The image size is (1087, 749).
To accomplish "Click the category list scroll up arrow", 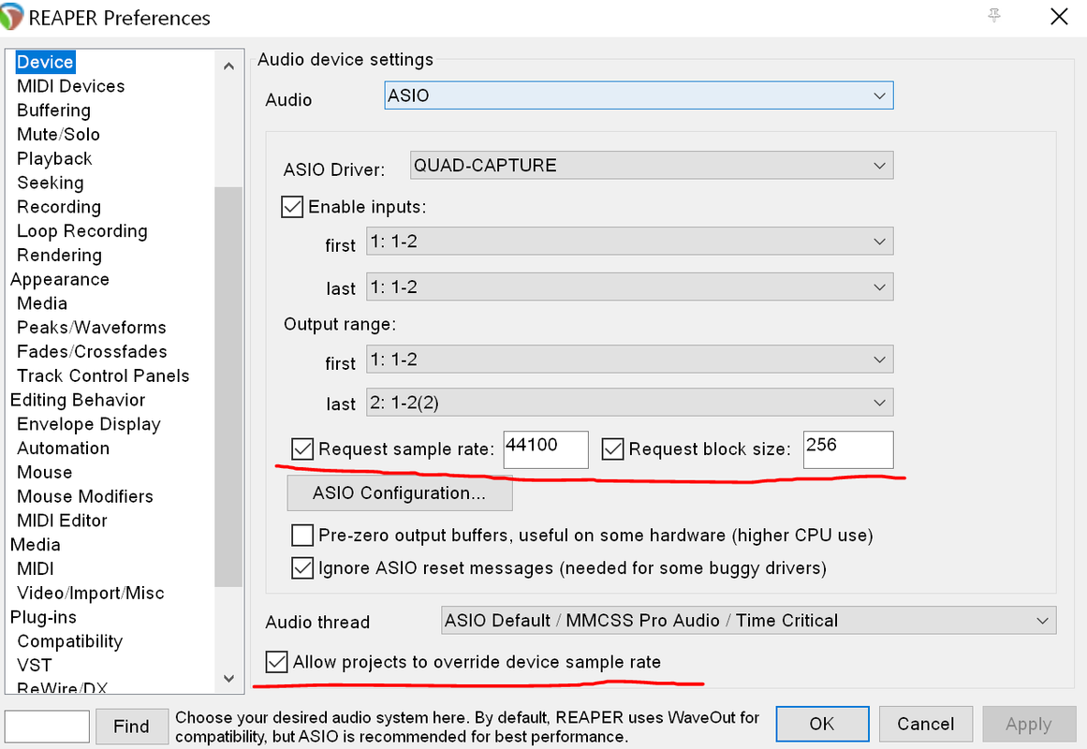I will click(x=228, y=66).
